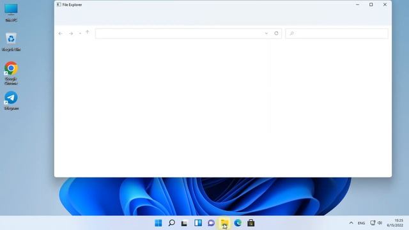Maximize the File Explorer window
The width and height of the screenshot is (409, 230).
pos(371,4)
